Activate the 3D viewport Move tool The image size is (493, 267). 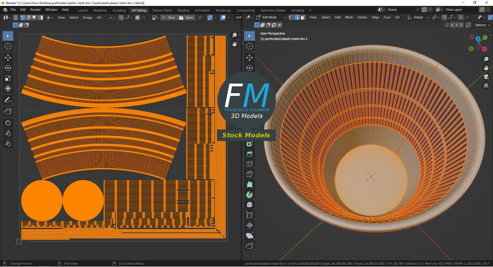click(x=250, y=58)
